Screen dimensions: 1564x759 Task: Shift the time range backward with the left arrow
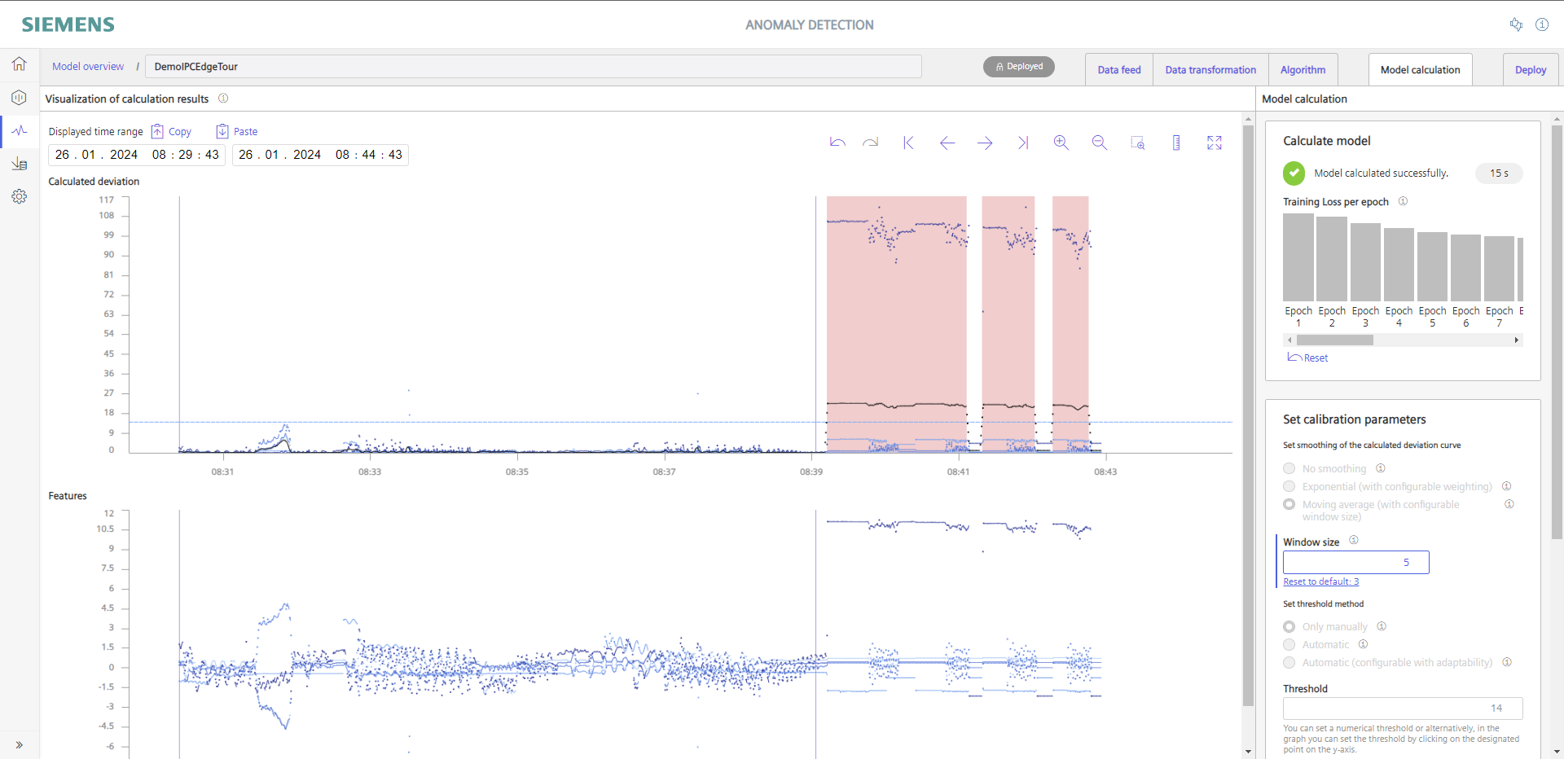tap(947, 143)
